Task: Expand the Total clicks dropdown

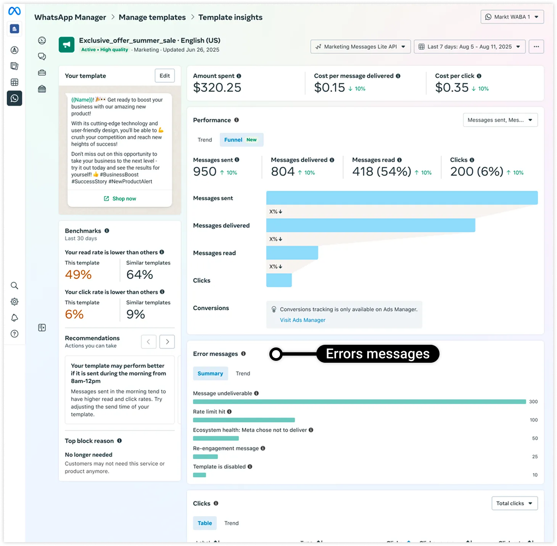Action: coord(514,503)
